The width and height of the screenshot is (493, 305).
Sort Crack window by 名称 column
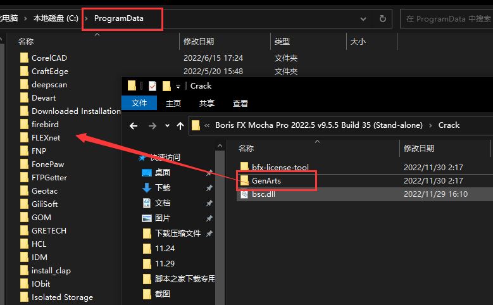point(246,149)
